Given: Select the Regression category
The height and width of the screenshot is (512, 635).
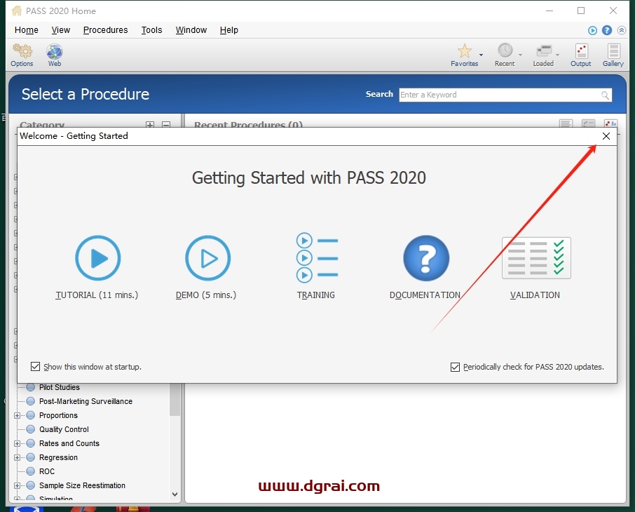Looking at the screenshot, I should coord(58,458).
